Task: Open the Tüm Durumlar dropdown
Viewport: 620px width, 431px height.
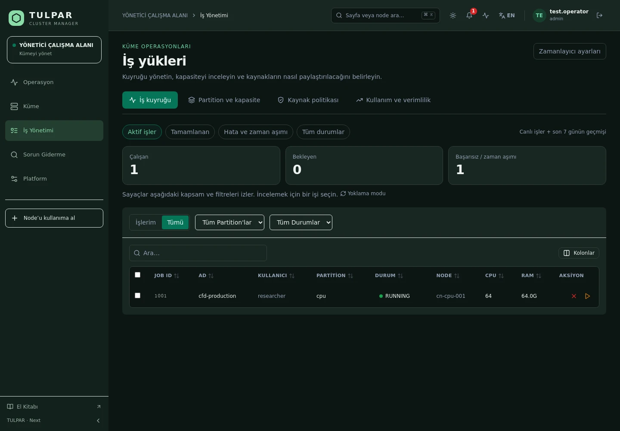Action: [301, 222]
